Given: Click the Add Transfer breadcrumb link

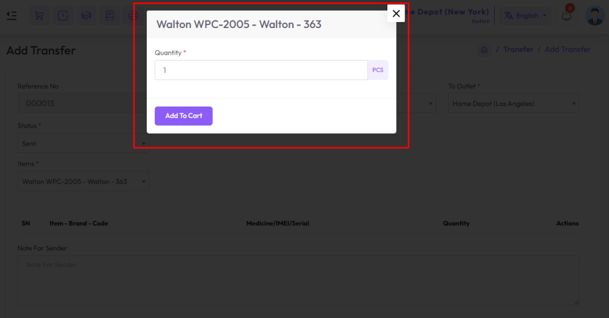Looking at the screenshot, I should pos(567,49).
